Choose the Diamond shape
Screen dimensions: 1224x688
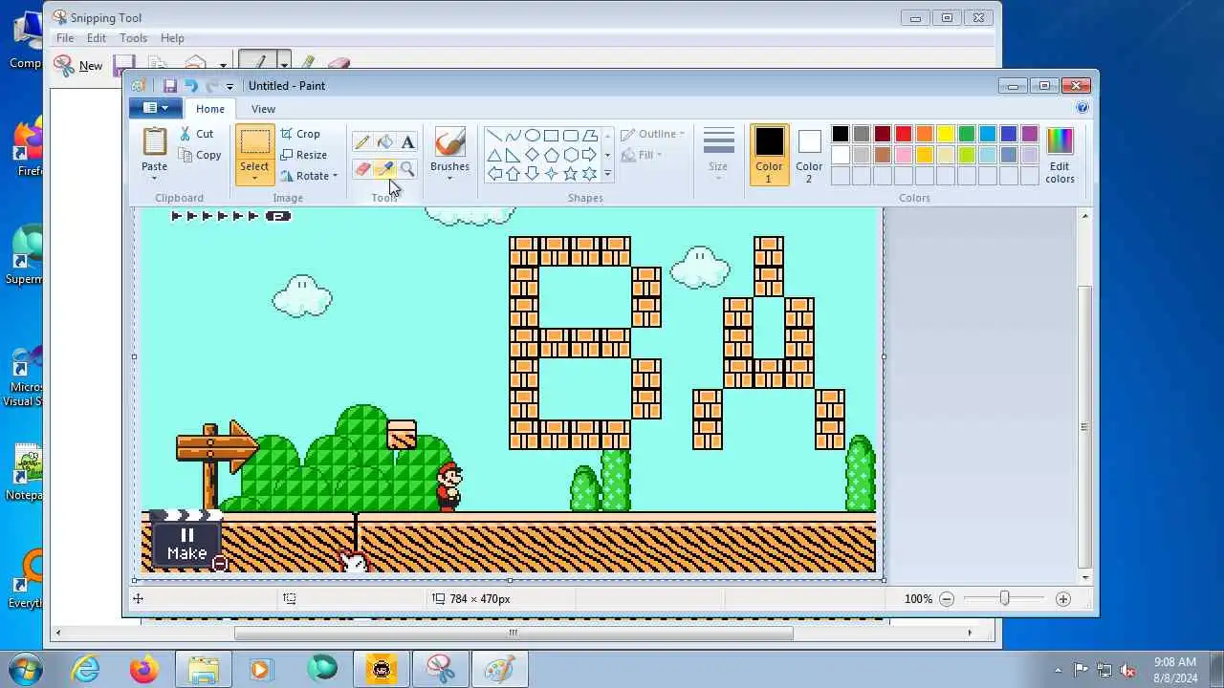(x=533, y=155)
